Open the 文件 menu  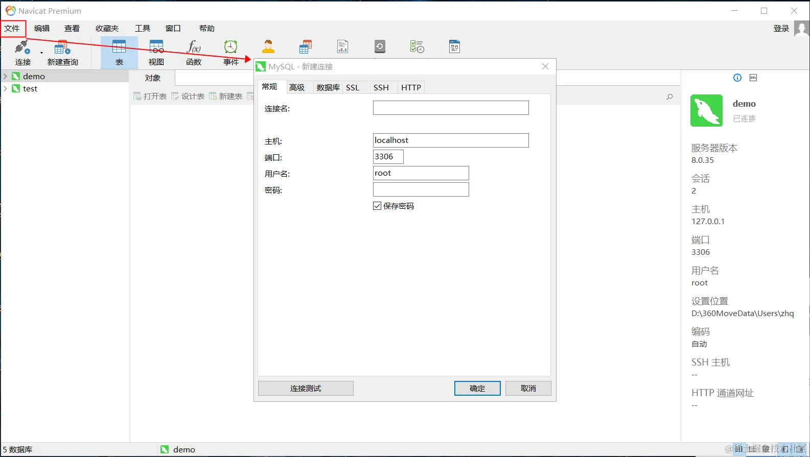point(12,29)
